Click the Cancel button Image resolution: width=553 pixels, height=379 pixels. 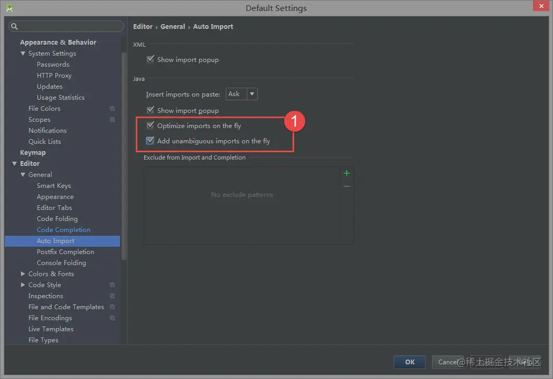[448, 362]
